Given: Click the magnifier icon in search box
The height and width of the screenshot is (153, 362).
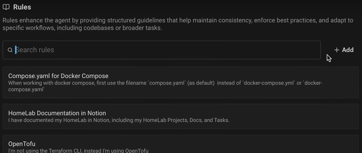Looking at the screenshot, I should 10,50.
